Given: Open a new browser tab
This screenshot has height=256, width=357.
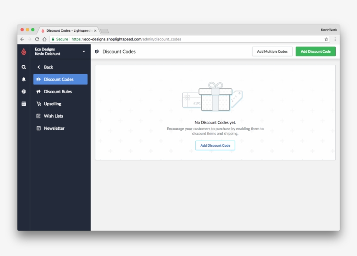Looking at the screenshot, I should (x=104, y=31).
